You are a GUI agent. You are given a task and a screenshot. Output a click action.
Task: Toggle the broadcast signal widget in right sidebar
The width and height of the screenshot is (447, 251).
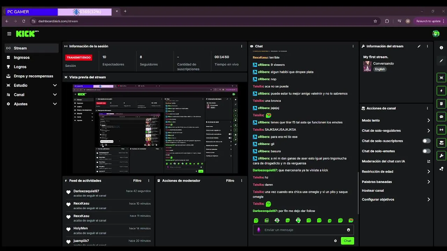(441, 130)
